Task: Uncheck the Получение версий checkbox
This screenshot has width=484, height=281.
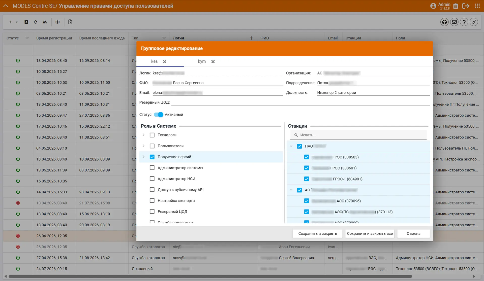Action: click(x=152, y=157)
